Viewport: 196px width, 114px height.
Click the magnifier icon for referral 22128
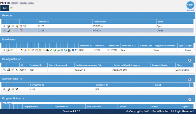(4, 26)
